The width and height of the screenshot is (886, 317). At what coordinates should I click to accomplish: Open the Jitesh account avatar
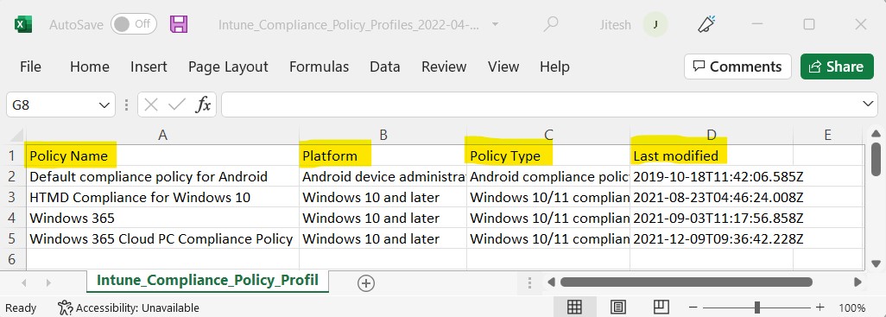pos(655,24)
